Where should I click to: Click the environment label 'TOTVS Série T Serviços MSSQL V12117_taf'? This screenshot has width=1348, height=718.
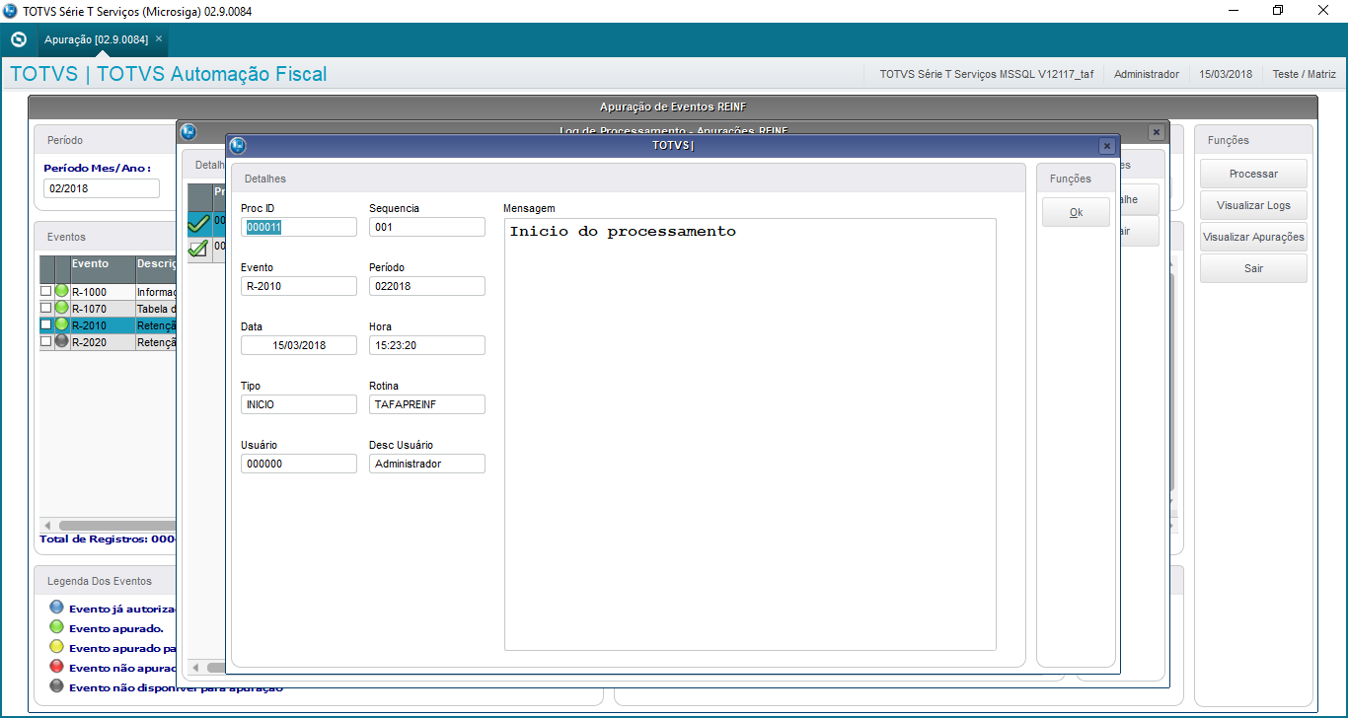[987, 74]
